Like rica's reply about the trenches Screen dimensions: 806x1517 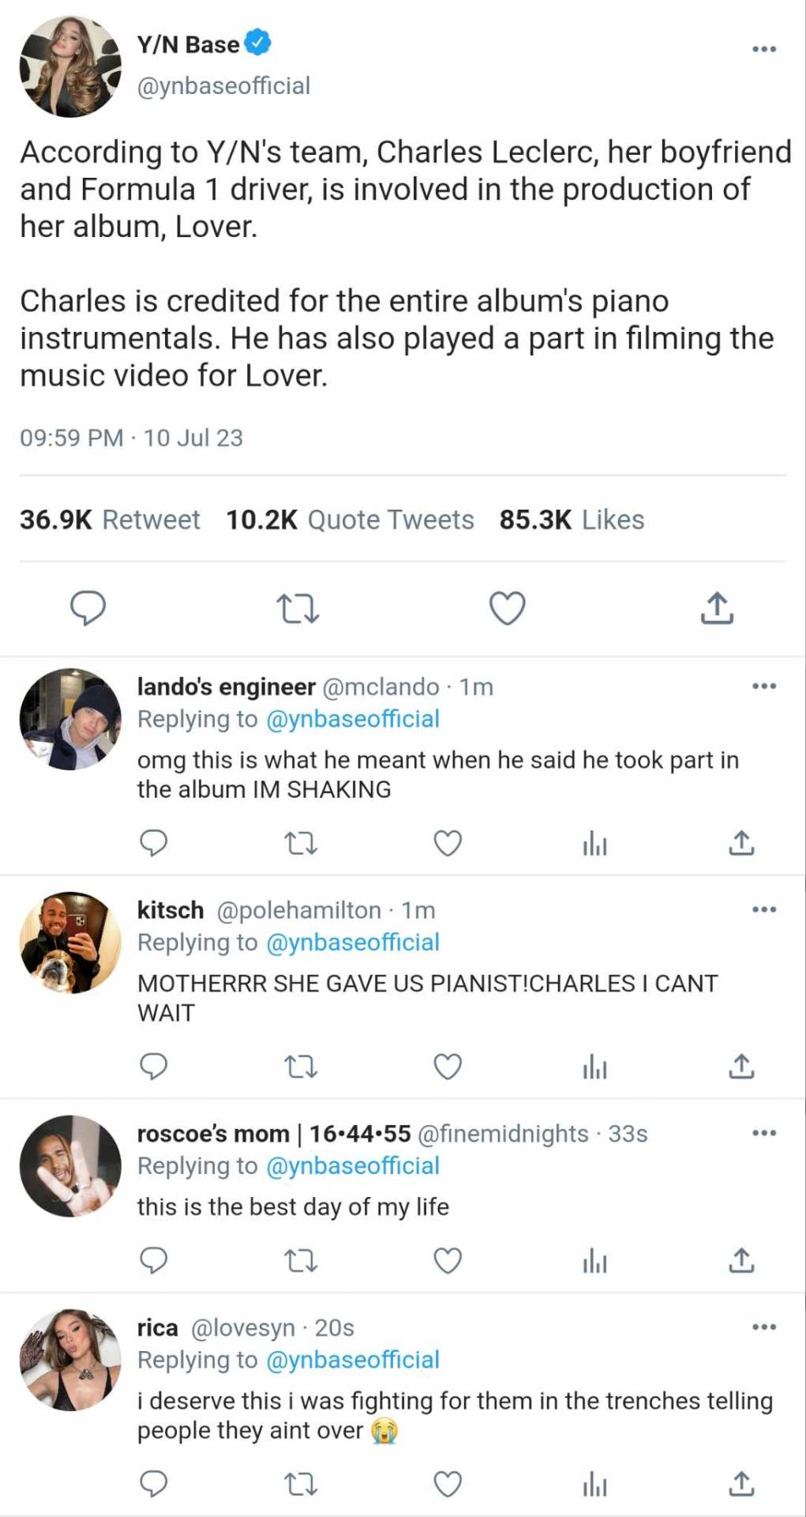(x=448, y=1484)
